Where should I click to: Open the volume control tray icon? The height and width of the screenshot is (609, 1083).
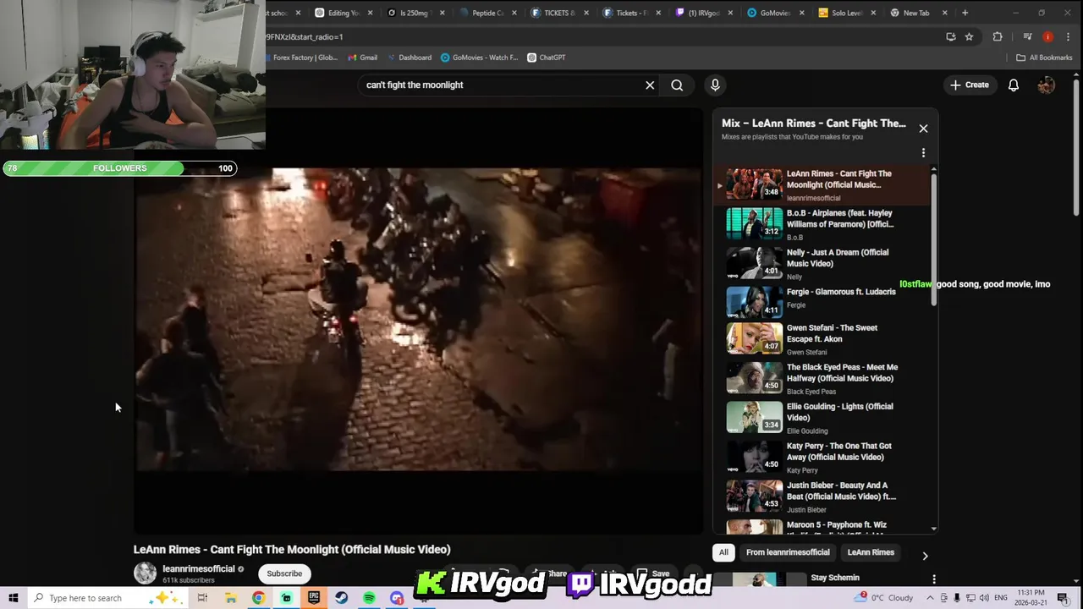pos(984,598)
